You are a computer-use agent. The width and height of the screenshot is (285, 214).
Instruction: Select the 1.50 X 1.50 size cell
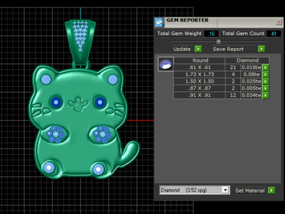(199, 81)
